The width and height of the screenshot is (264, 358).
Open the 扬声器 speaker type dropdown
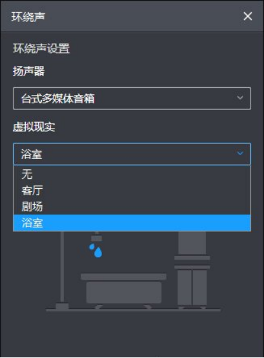[x=132, y=98]
